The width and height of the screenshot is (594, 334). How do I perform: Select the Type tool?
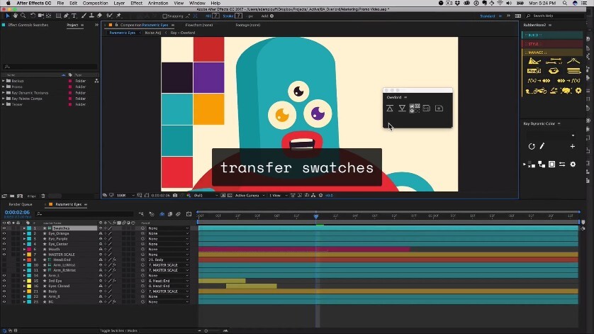[x=74, y=16]
